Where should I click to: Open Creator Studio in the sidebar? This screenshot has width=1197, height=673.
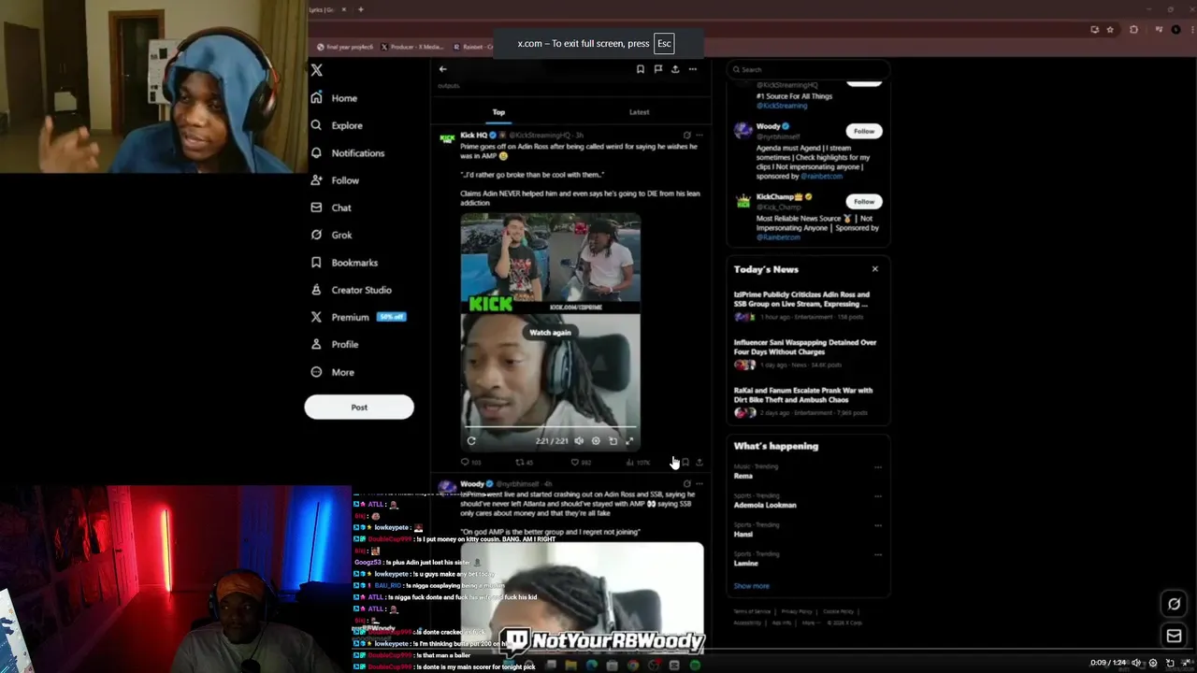tap(351, 290)
